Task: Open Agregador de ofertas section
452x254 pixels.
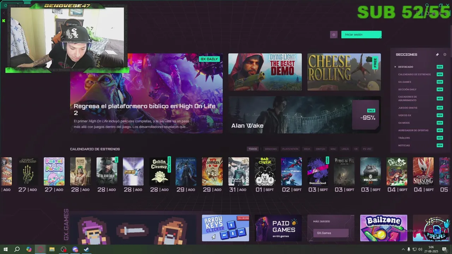Action: 413,130
